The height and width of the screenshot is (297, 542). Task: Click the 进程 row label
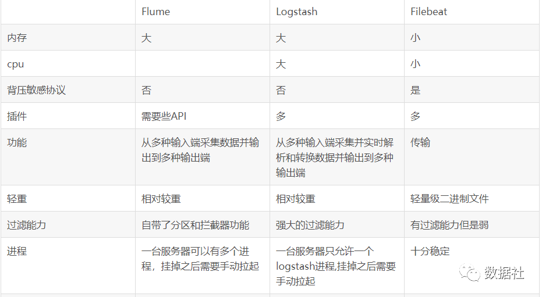click(17, 251)
